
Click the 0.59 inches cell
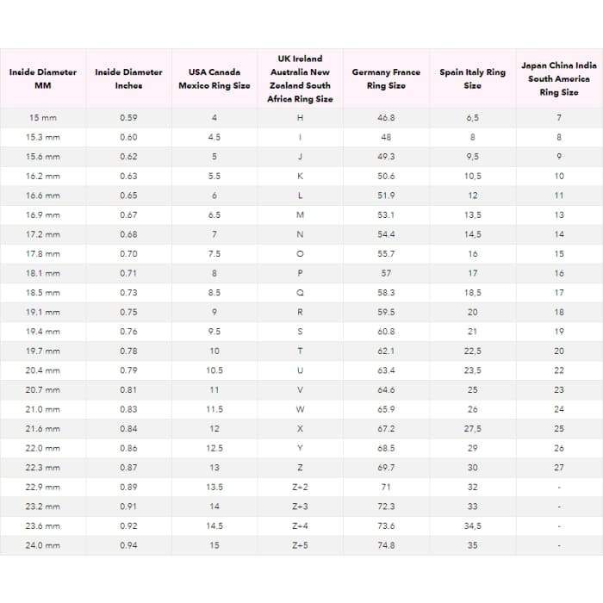click(x=128, y=117)
